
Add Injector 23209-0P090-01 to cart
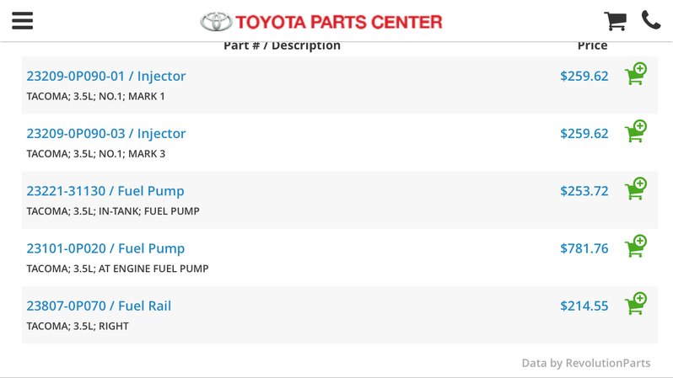(x=636, y=74)
